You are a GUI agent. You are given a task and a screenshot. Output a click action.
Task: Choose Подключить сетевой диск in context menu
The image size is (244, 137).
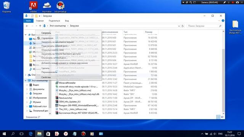(x=69, y=46)
